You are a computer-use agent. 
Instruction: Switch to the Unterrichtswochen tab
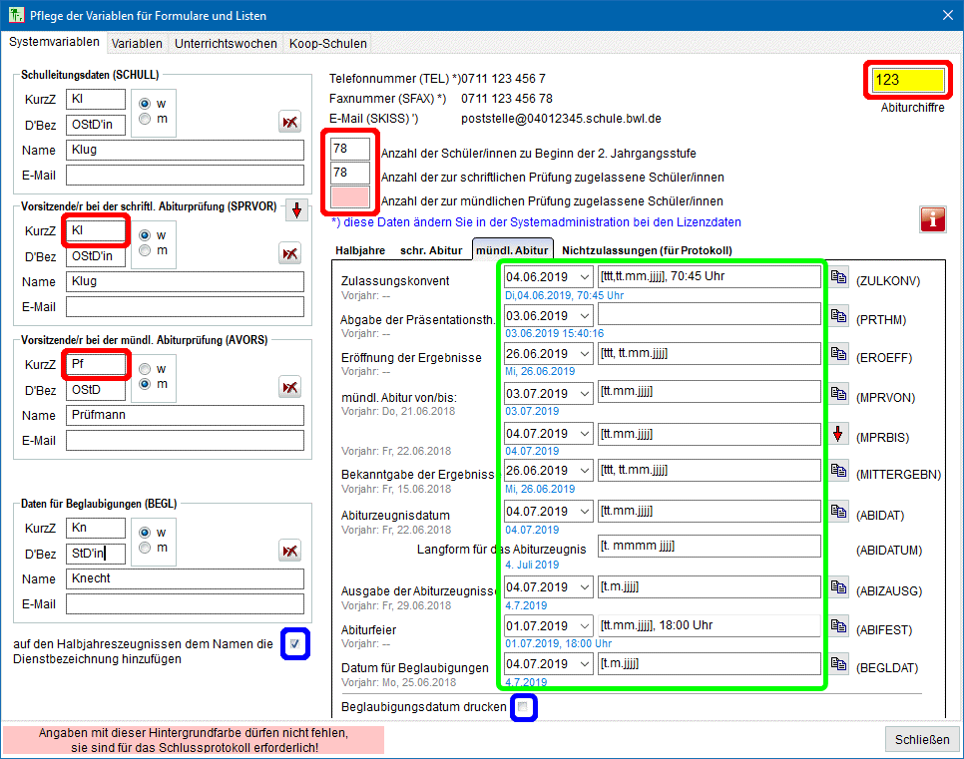(x=226, y=43)
